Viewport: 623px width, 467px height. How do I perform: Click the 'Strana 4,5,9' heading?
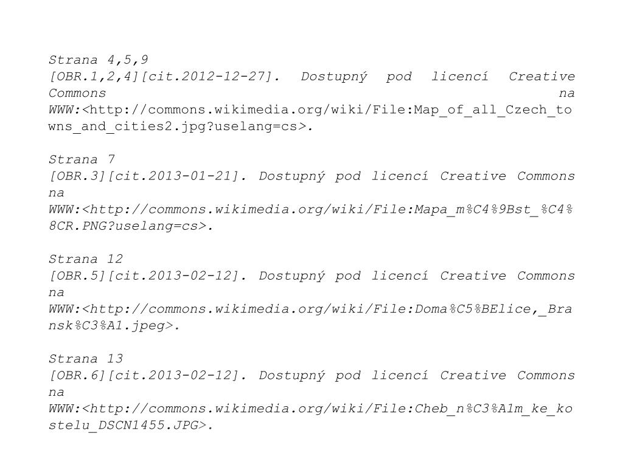coord(98,60)
